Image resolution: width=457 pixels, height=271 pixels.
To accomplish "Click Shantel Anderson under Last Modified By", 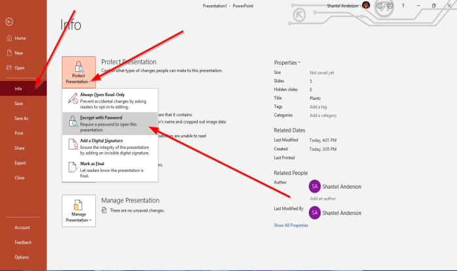I will coord(341,213).
